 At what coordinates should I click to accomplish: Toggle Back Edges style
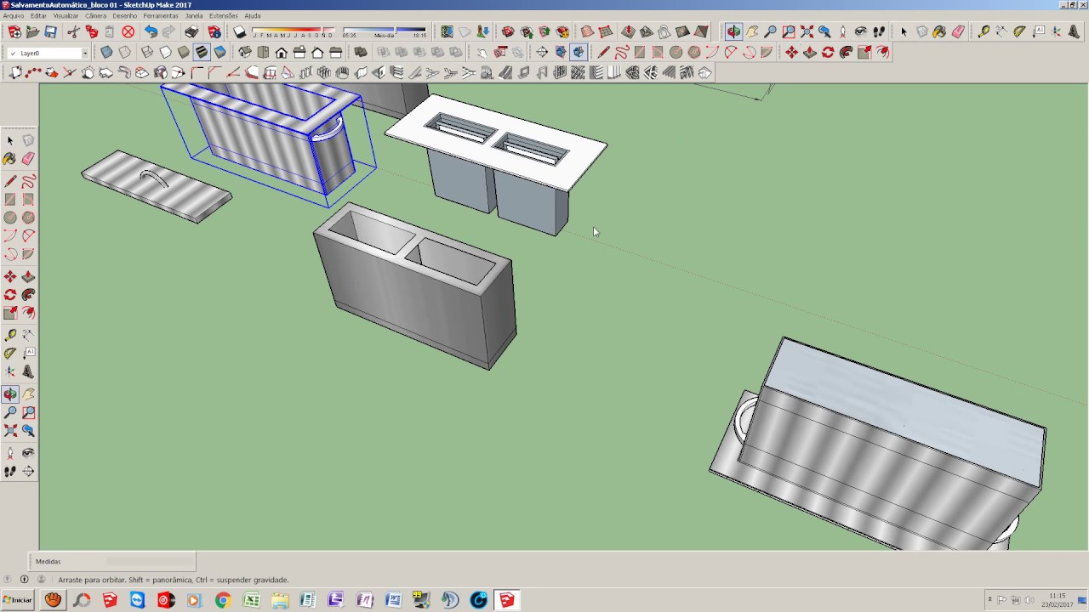pyautogui.click(x=124, y=53)
